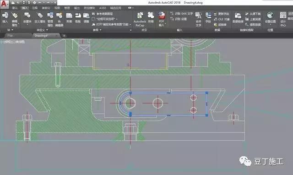The image size is (293, 175).
Task: Click the Hyperlink (超链接) button
Action: (220, 24)
